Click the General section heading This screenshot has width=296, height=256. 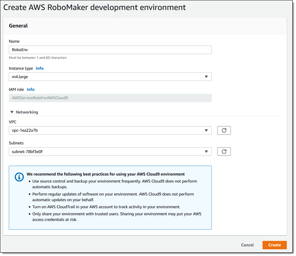[x=18, y=26]
